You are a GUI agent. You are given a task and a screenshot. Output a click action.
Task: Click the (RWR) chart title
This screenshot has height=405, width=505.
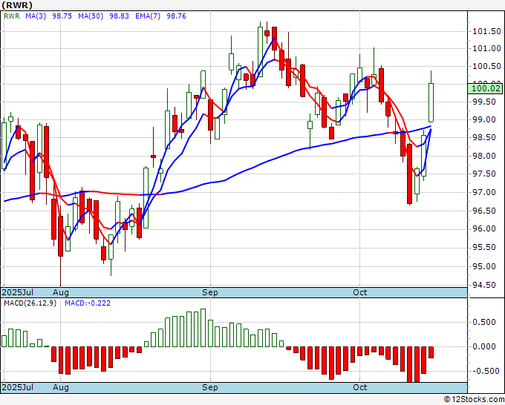point(17,5)
